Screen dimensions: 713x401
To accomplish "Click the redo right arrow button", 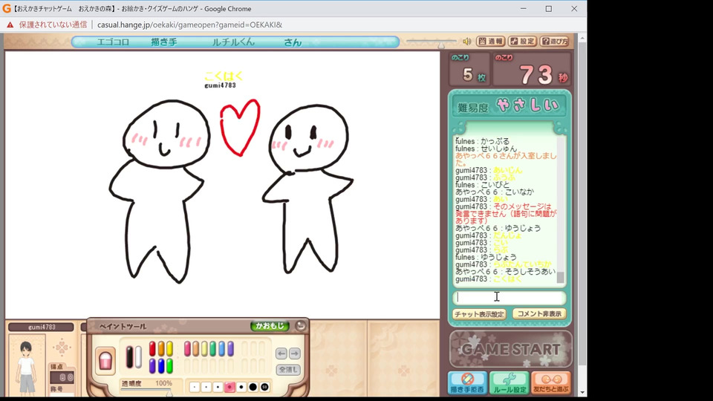I will pyautogui.click(x=295, y=353).
